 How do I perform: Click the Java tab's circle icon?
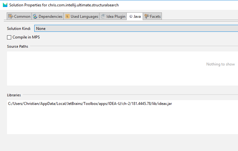coord(131,17)
